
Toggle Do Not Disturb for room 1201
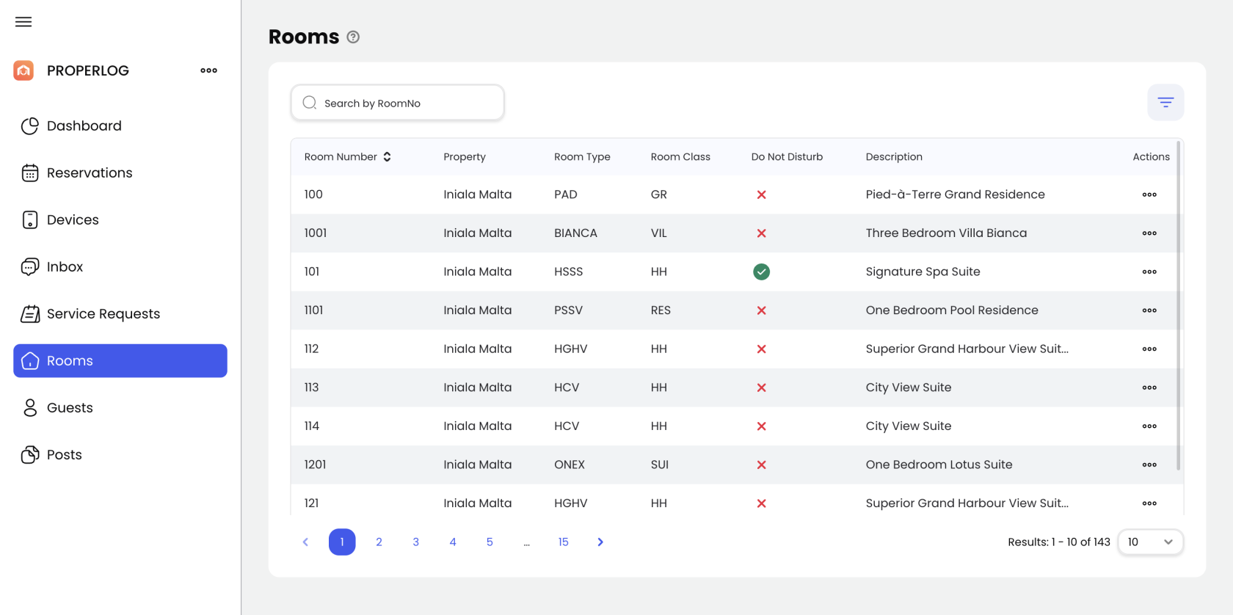(761, 465)
